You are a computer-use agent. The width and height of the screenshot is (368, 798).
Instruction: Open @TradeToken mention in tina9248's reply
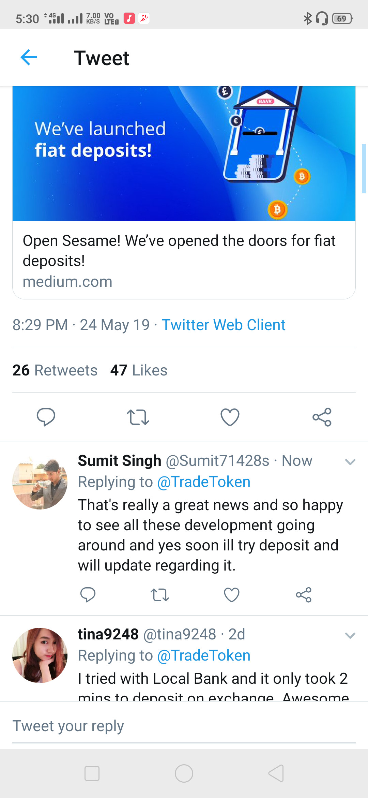coord(204,655)
